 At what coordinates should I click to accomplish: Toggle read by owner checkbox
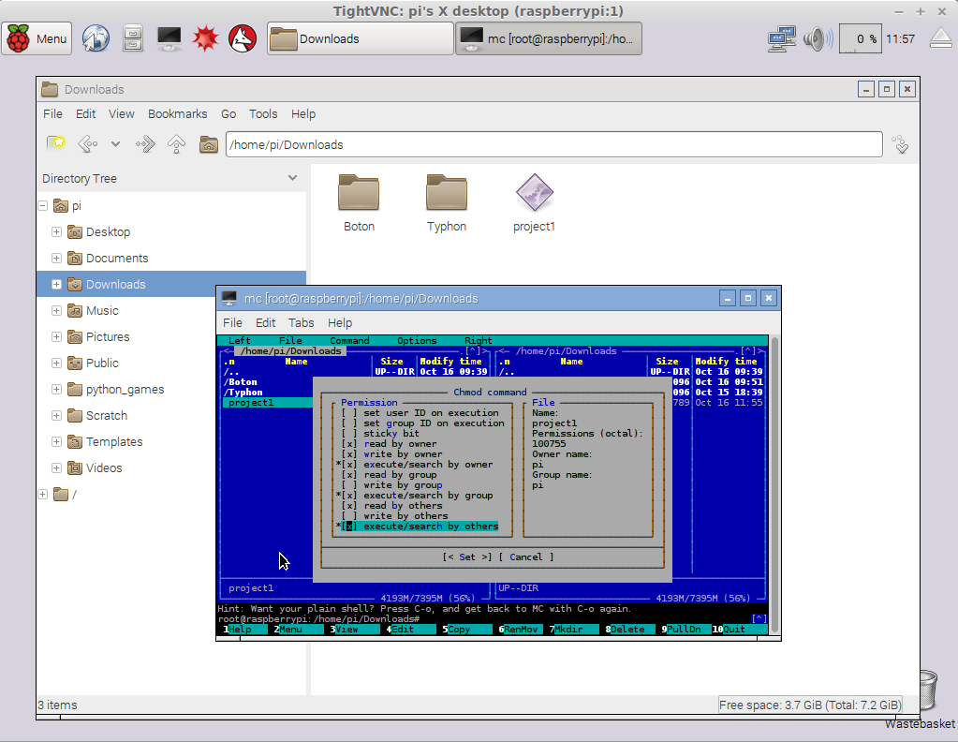[x=349, y=444]
